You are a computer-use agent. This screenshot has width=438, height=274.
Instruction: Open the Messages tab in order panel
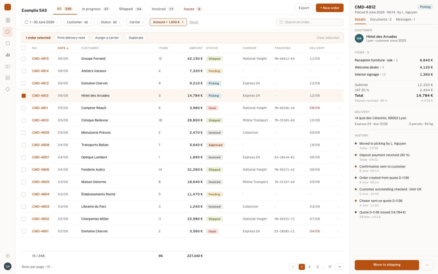point(405,20)
